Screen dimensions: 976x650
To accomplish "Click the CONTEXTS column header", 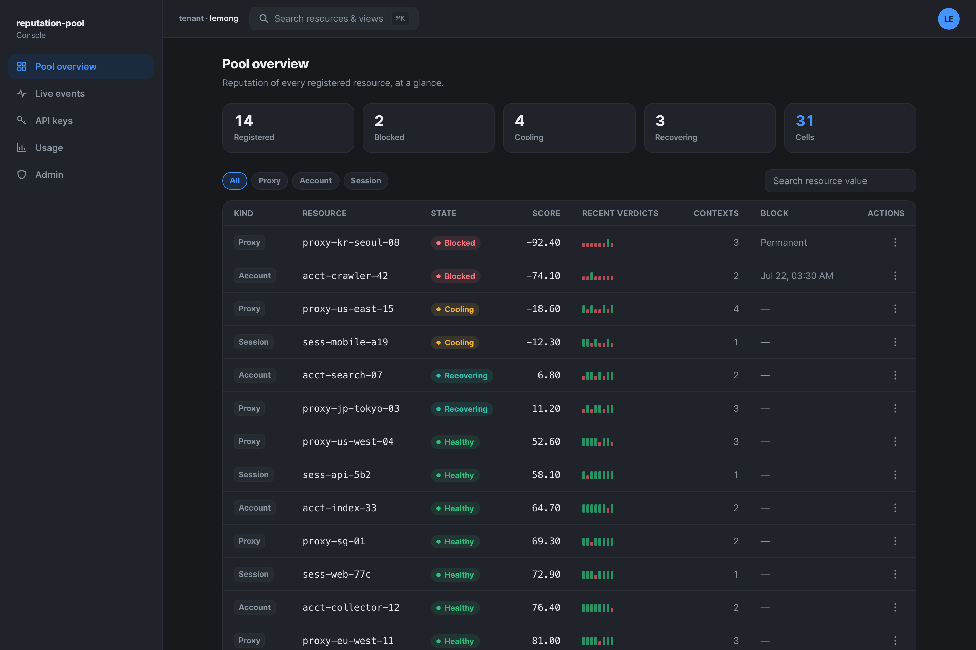I will tap(716, 213).
